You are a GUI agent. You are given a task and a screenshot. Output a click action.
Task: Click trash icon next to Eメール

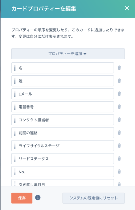tap(119, 94)
